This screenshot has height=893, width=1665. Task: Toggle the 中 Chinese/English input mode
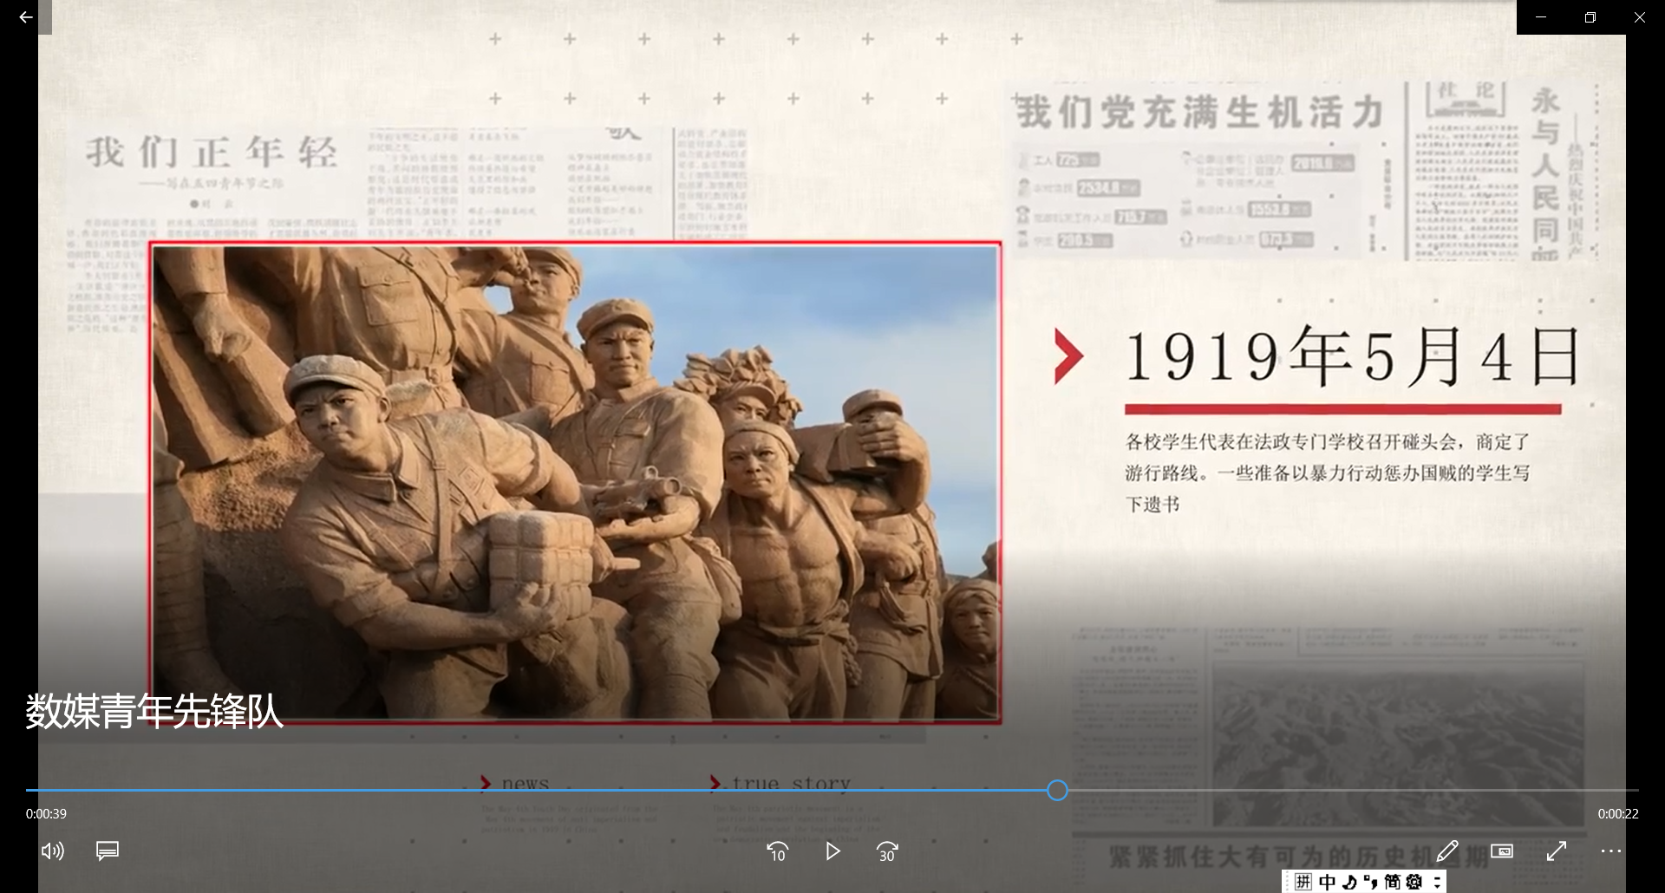tap(1328, 882)
